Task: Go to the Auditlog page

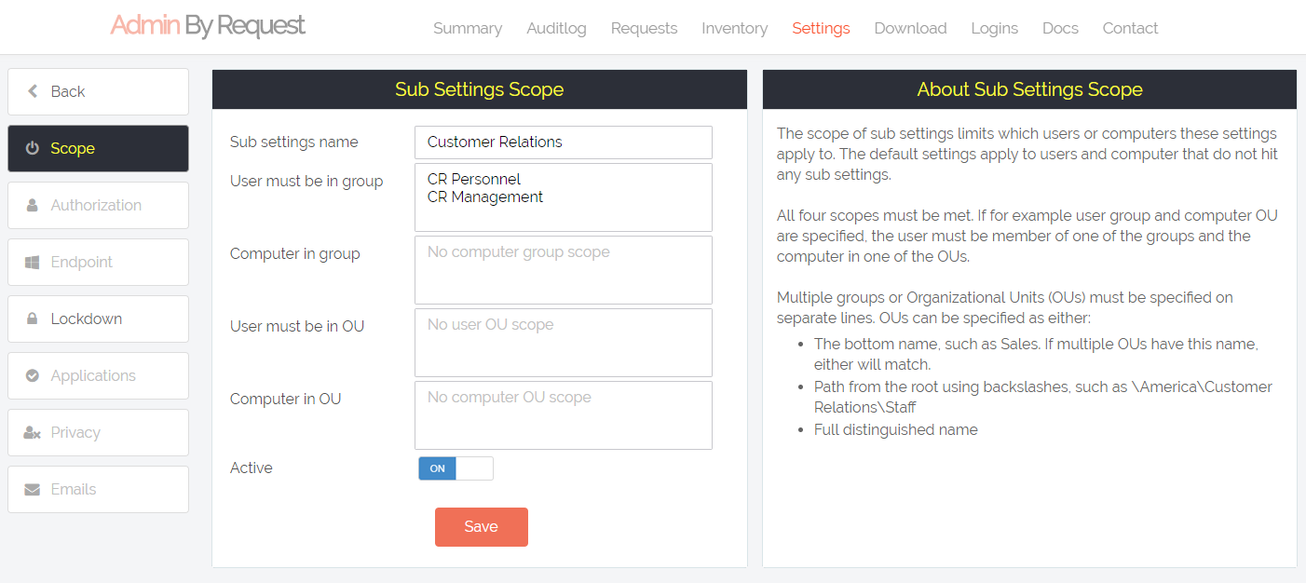Action: pyautogui.click(x=556, y=28)
